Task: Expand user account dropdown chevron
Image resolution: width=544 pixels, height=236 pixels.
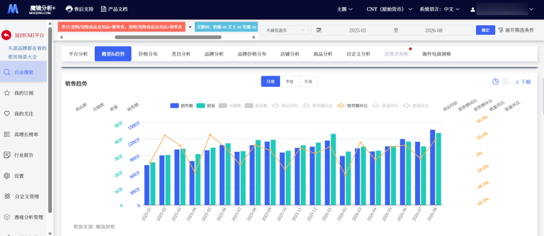Action: click(x=531, y=10)
